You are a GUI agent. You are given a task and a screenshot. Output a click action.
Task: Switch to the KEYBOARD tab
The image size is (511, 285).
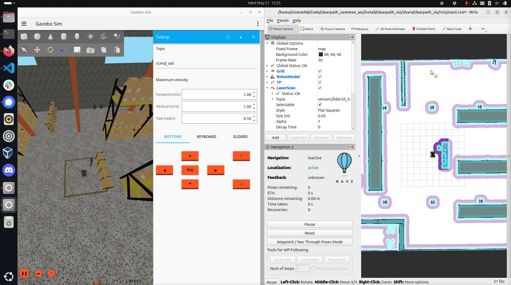206,137
